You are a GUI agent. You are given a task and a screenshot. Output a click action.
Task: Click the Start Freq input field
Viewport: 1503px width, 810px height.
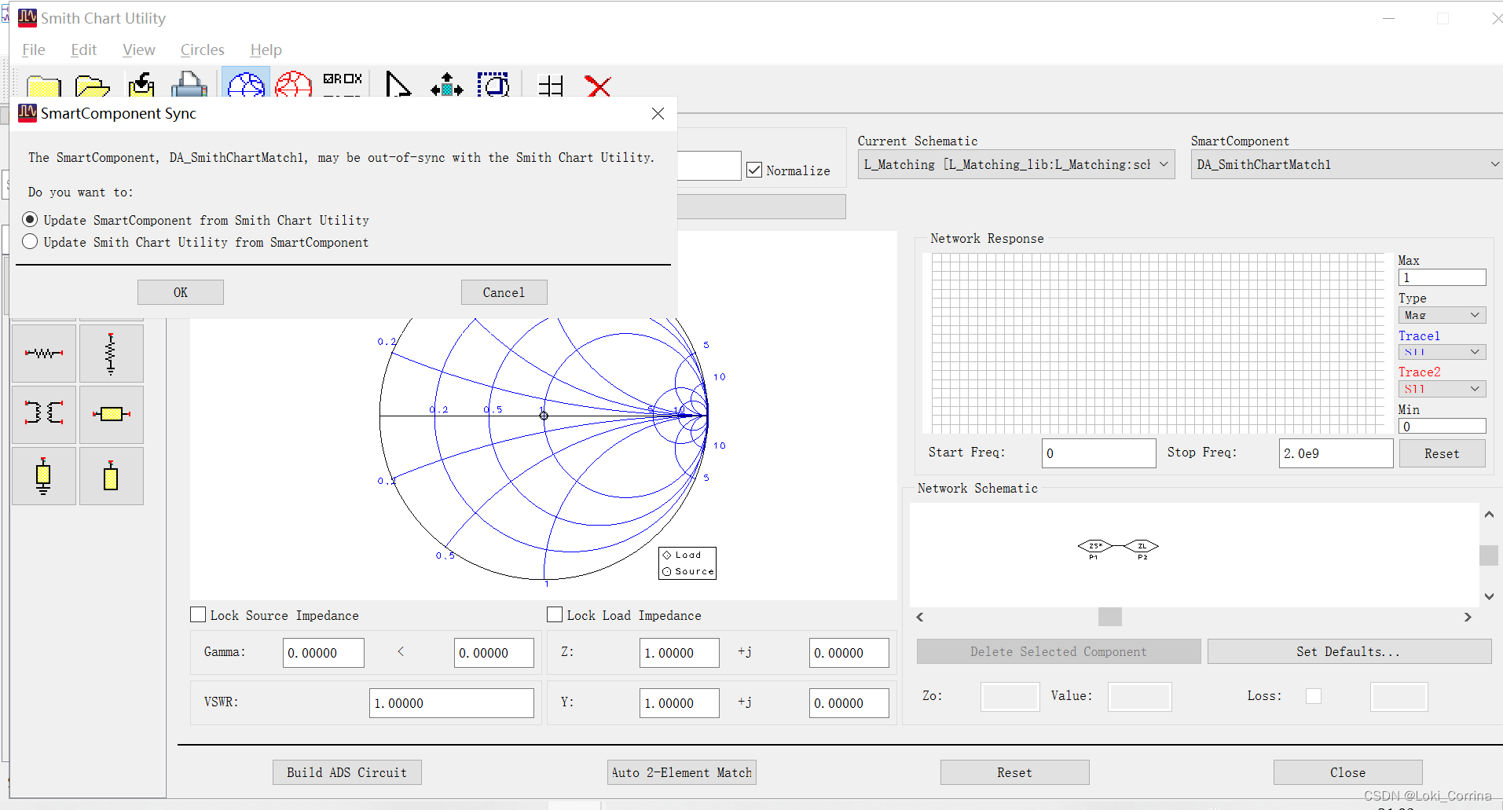[x=1098, y=453]
